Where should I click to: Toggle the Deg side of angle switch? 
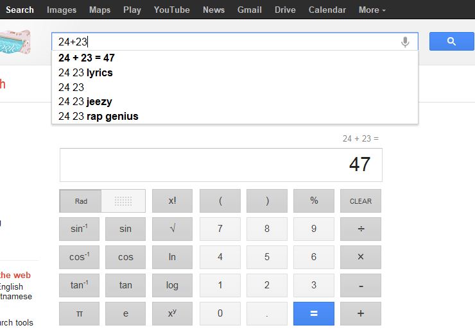pyautogui.click(x=123, y=201)
